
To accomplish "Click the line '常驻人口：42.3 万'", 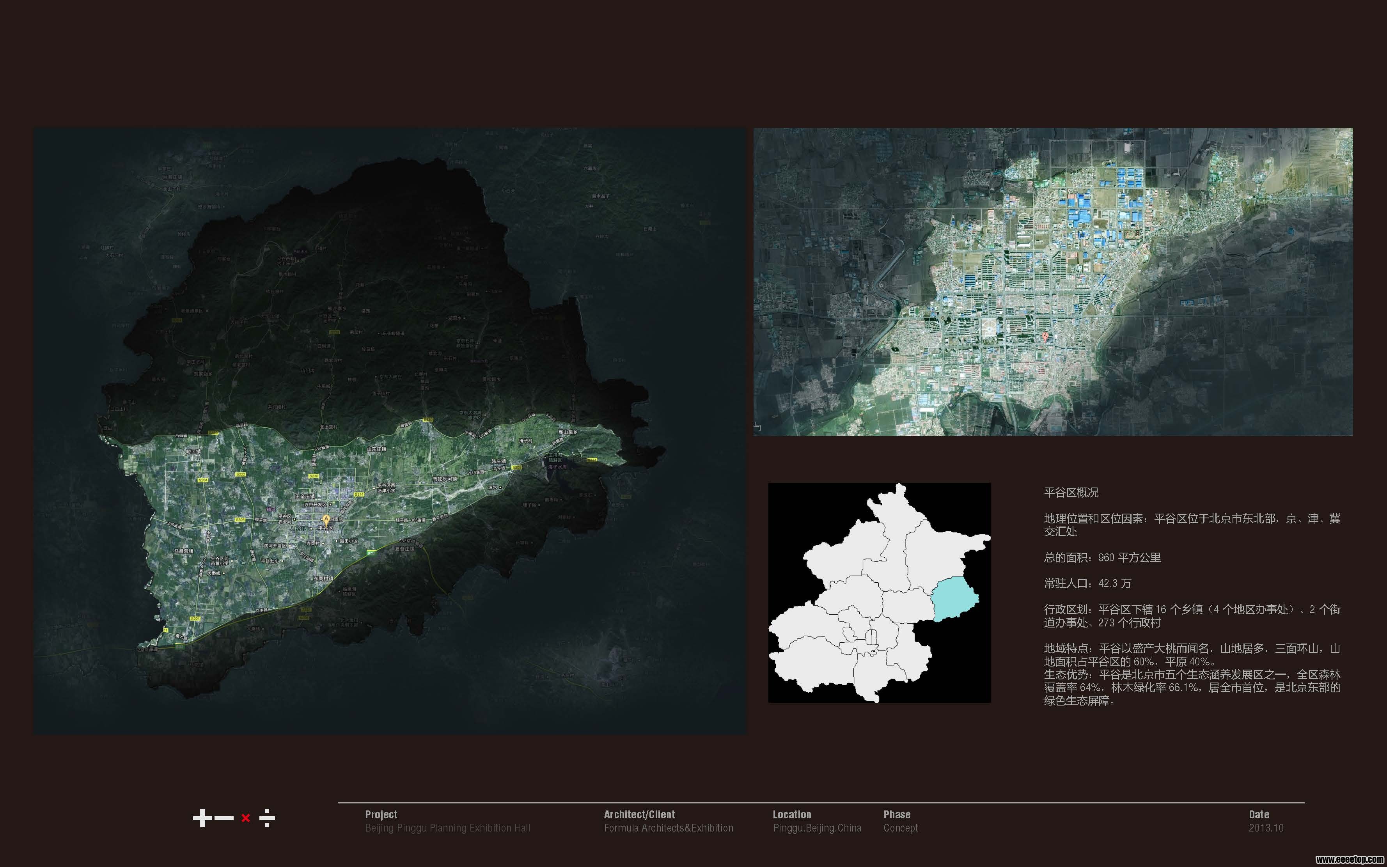I will point(1088,584).
